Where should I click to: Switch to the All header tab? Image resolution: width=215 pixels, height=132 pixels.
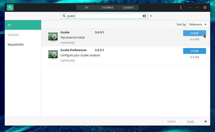pos(87,8)
